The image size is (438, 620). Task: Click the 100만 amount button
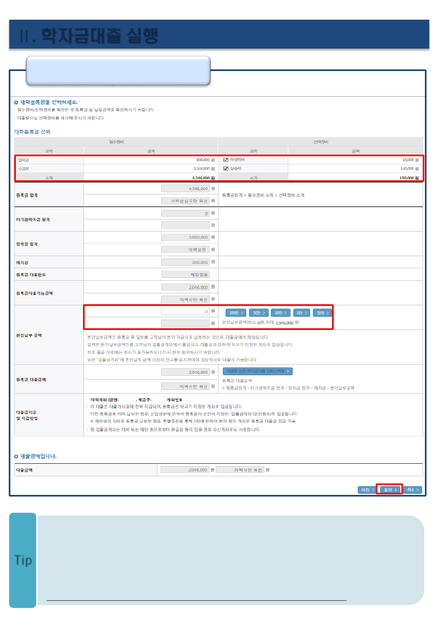click(236, 312)
